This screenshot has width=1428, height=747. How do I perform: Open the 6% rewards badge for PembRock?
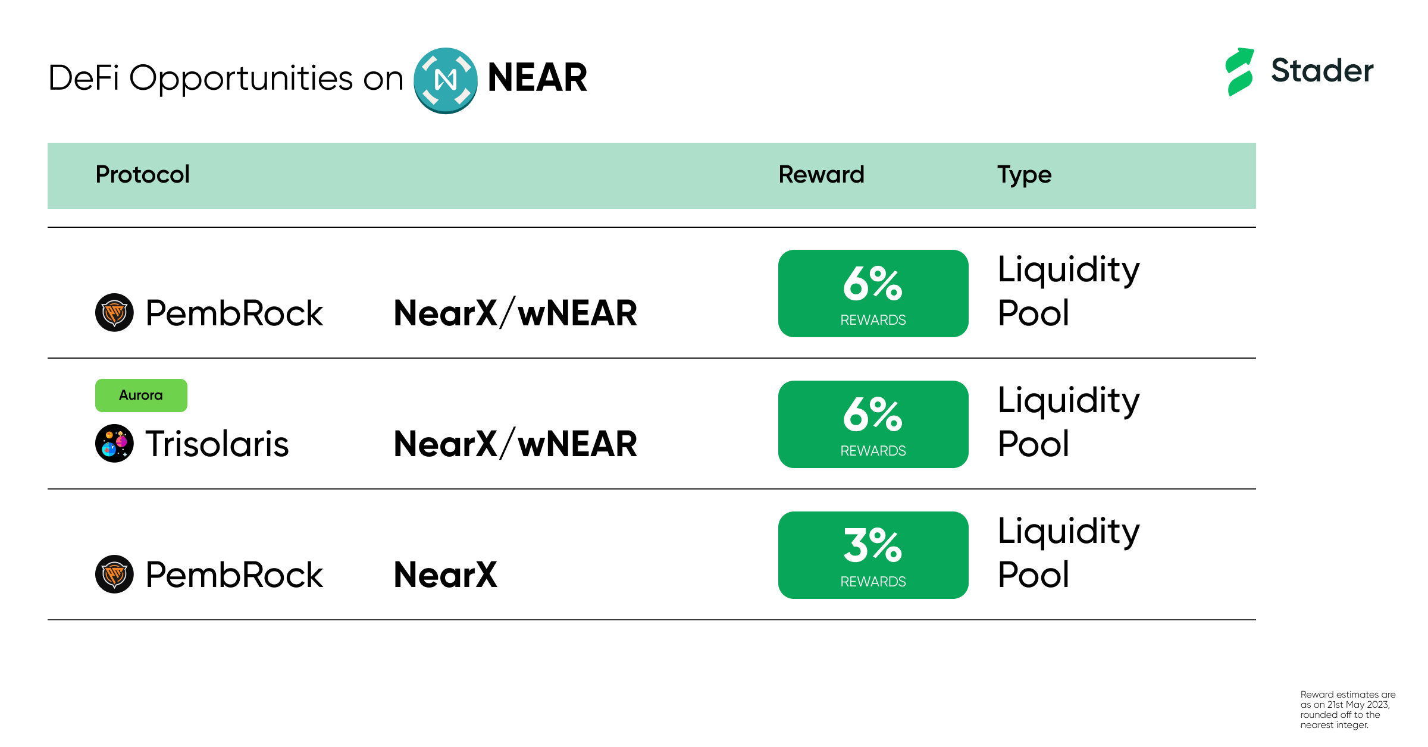click(x=873, y=293)
